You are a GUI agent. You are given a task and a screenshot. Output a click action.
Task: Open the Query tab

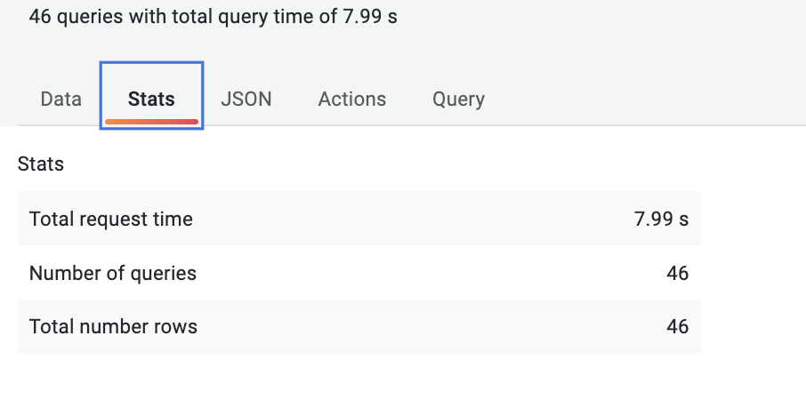pyautogui.click(x=458, y=99)
